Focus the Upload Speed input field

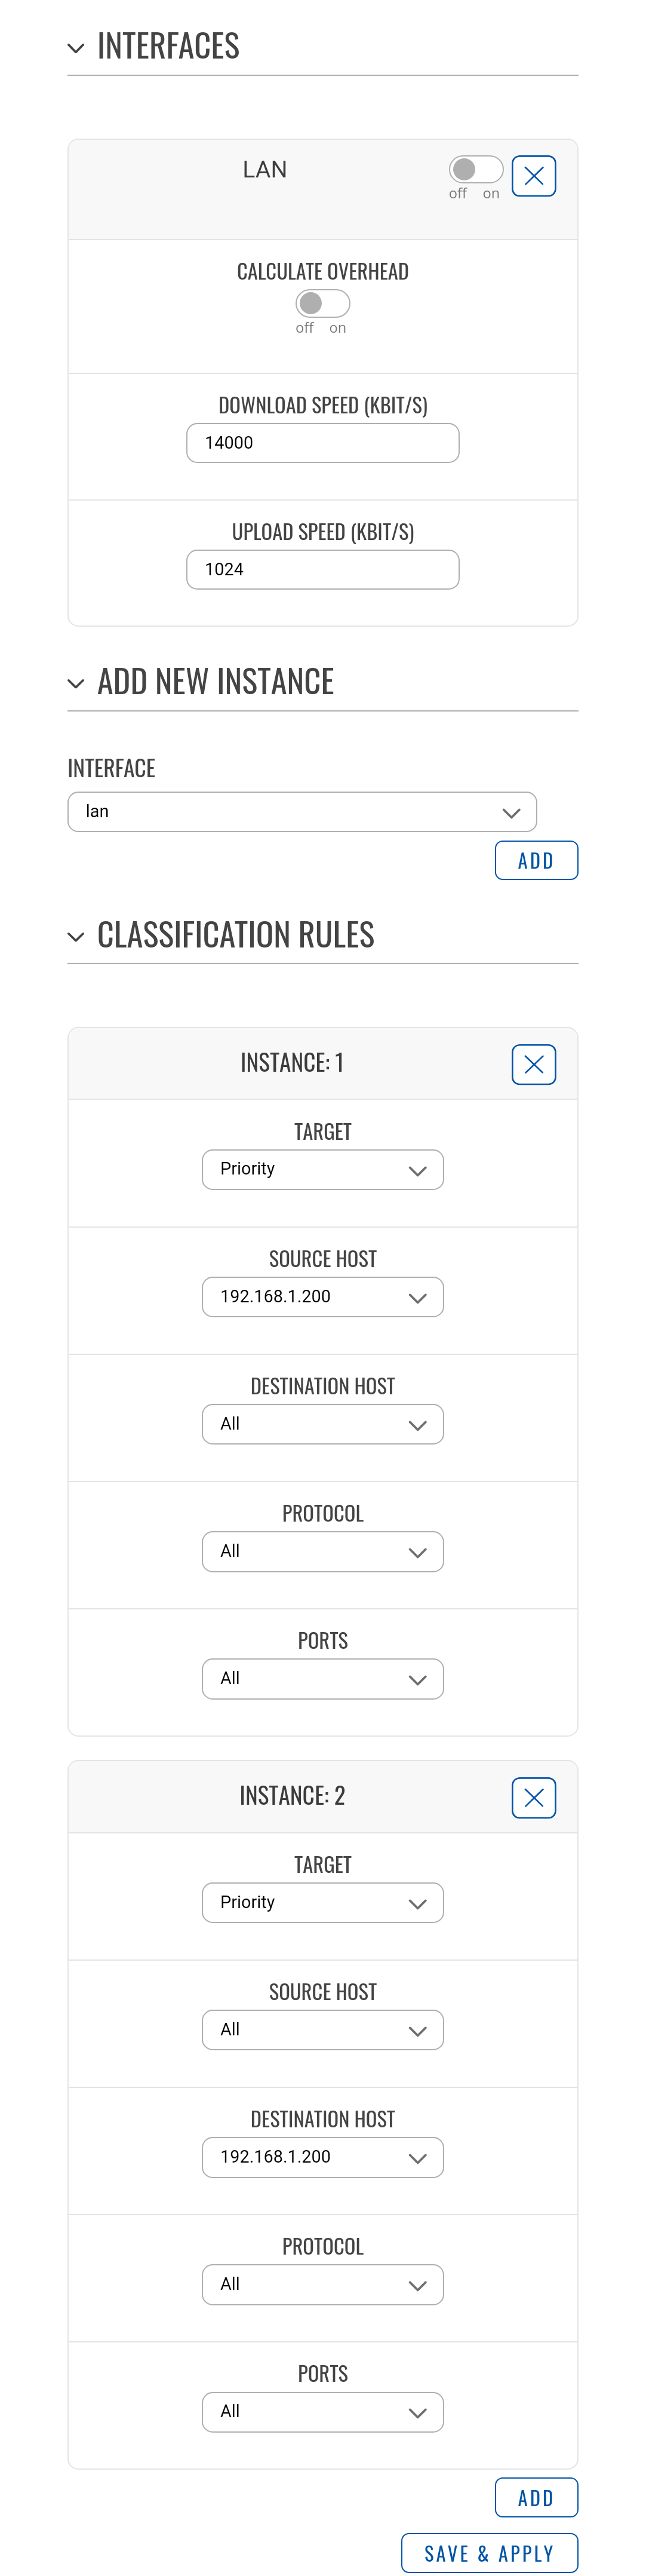[322, 569]
